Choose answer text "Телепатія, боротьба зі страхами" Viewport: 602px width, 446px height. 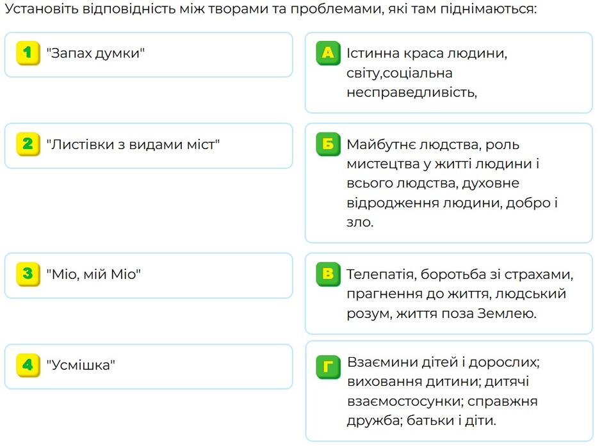(460, 275)
